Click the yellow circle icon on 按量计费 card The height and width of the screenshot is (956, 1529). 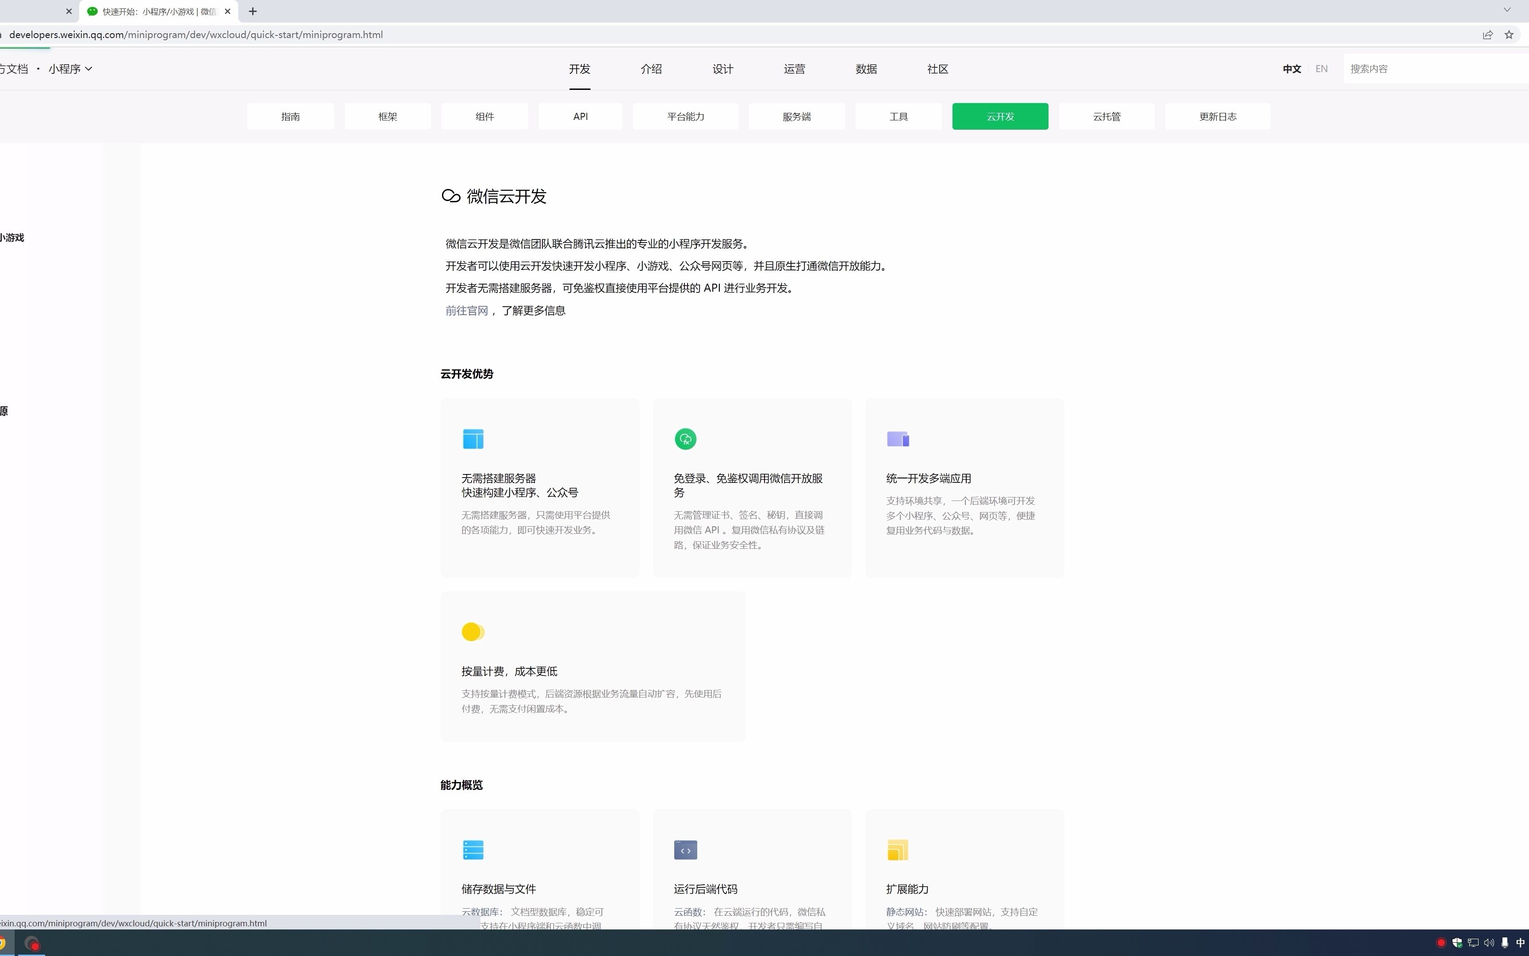pyautogui.click(x=472, y=631)
